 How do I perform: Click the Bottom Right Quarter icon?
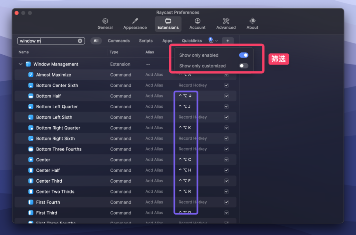pyautogui.click(x=31, y=128)
